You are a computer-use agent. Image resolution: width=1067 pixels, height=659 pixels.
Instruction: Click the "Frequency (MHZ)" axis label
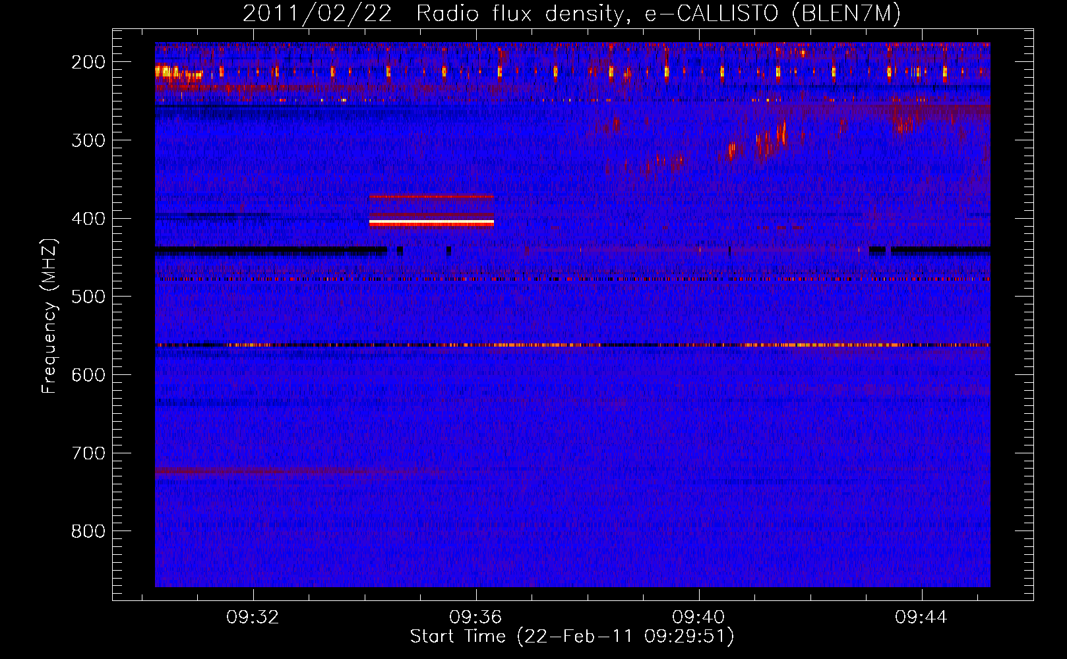(49, 316)
